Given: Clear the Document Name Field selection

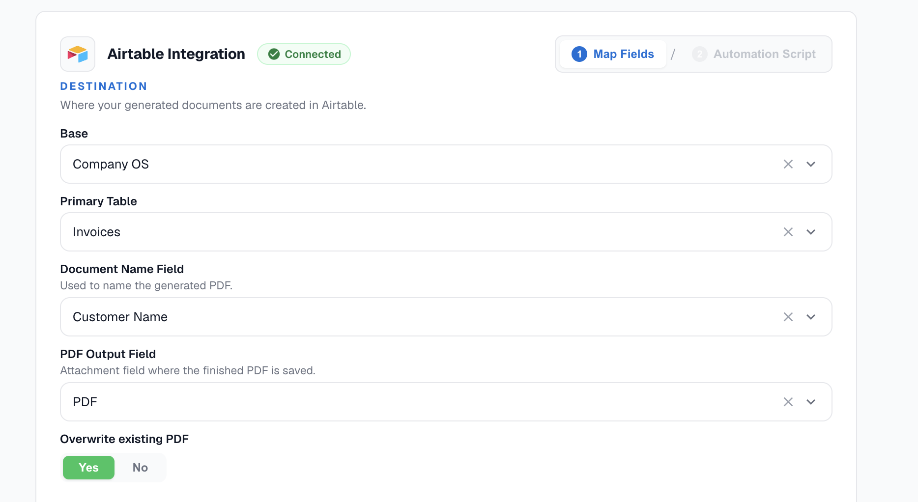Looking at the screenshot, I should [x=788, y=317].
